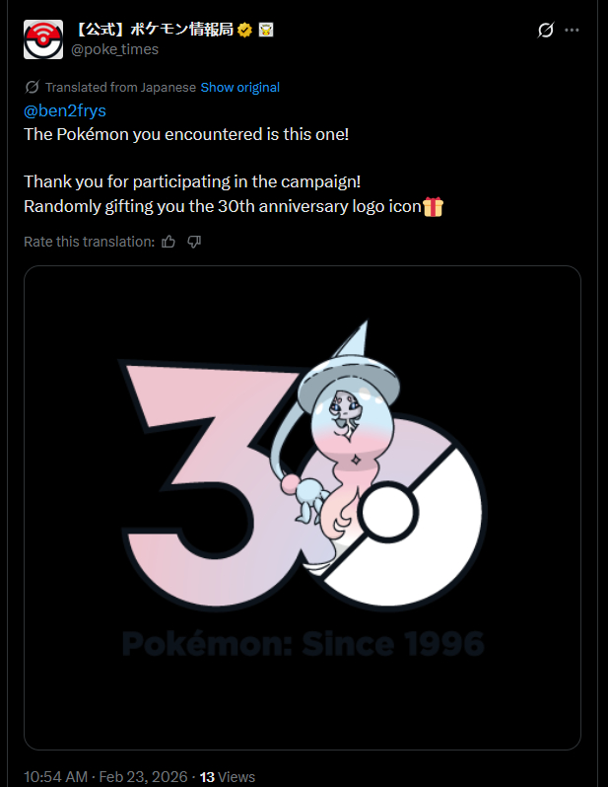Open the three-dot more options menu

click(x=573, y=31)
